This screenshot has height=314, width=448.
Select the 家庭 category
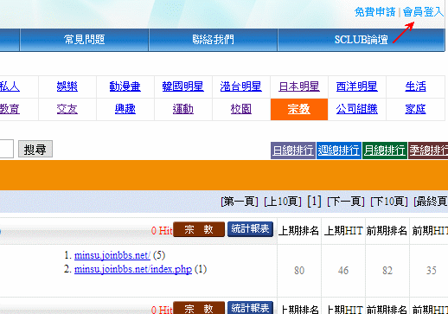415,109
